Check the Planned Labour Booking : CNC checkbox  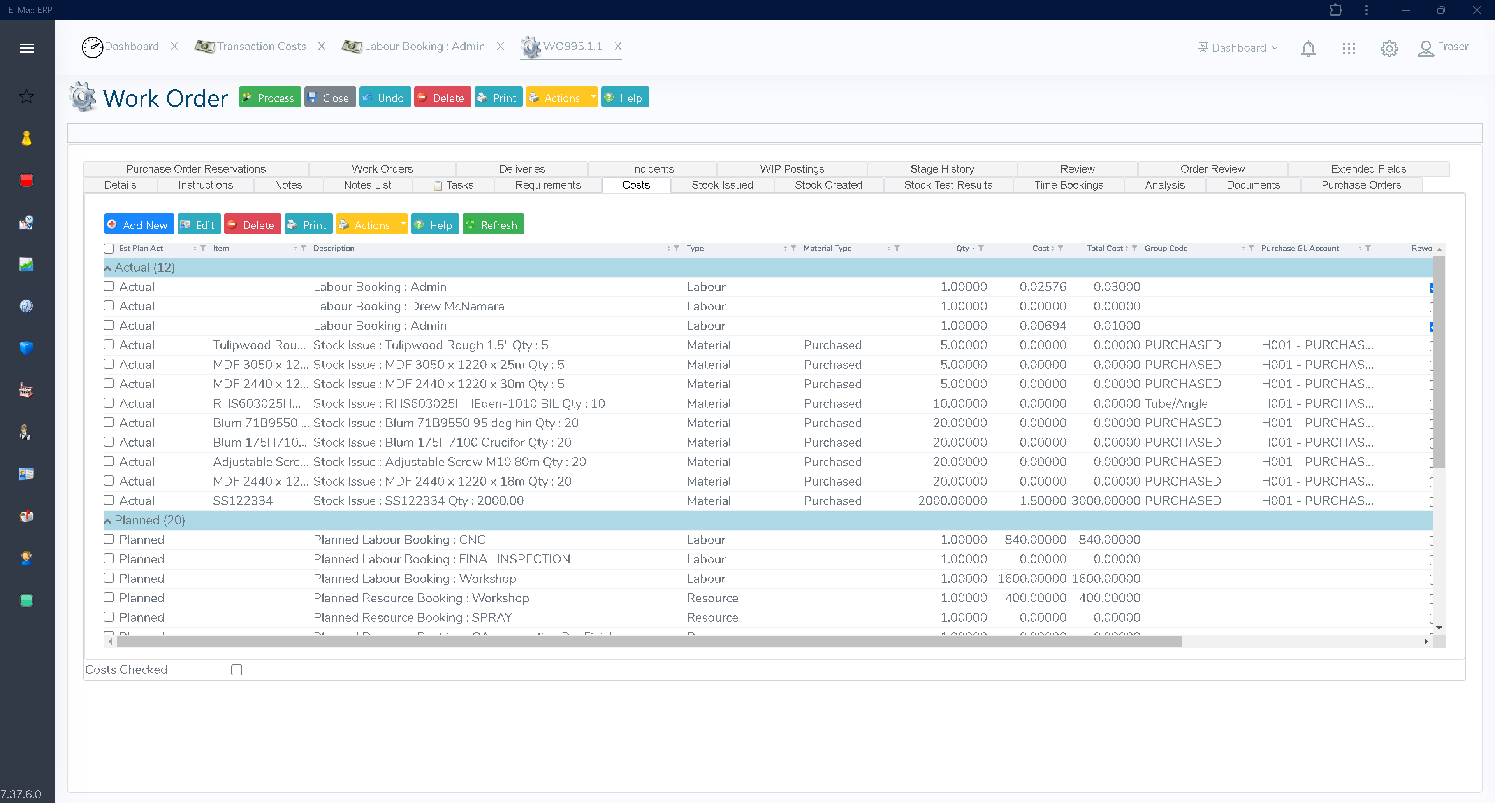[x=109, y=538]
